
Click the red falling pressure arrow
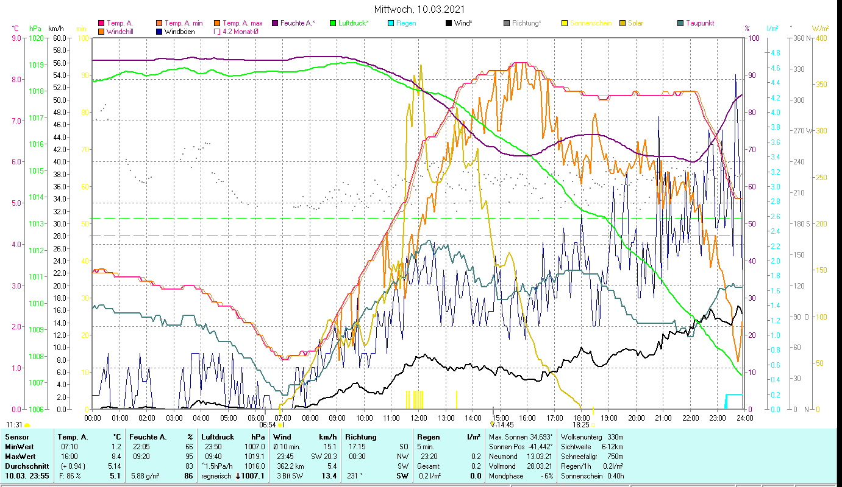point(238,476)
